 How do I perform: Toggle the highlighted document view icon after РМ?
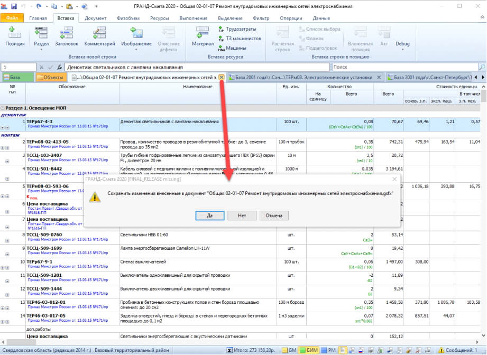click(x=342, y=350)
